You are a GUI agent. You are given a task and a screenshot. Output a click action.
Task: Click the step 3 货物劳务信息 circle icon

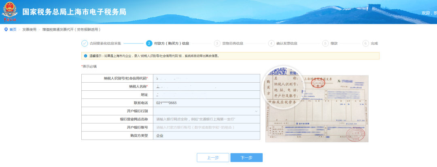tap(217, 43)
